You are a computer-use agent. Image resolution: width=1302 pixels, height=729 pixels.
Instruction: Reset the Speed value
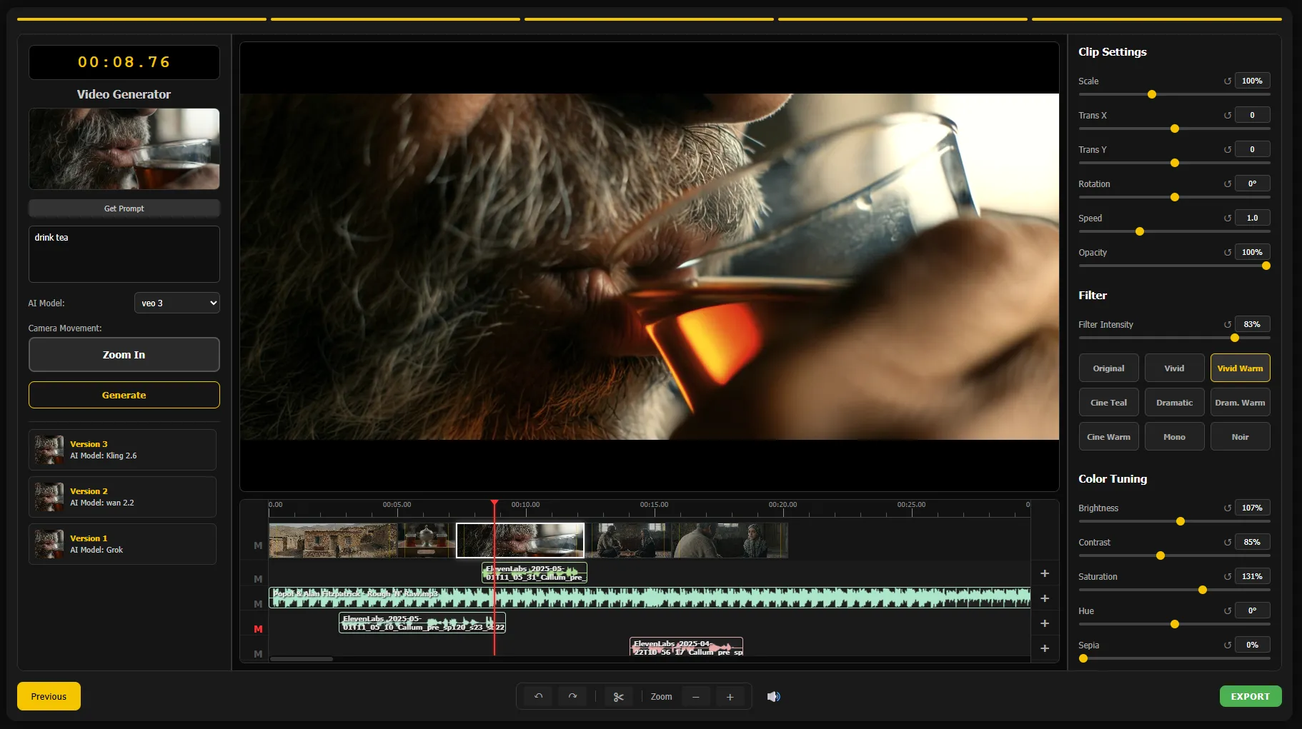pos(1228,218)
